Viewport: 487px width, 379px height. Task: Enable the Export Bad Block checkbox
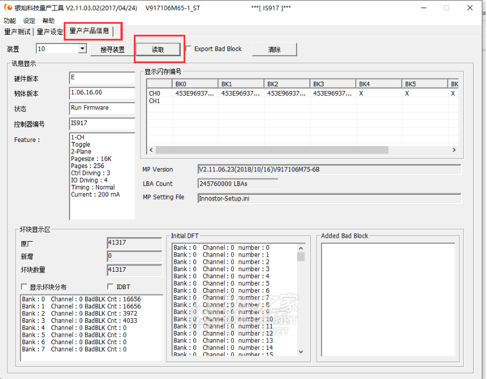[189, 49]
